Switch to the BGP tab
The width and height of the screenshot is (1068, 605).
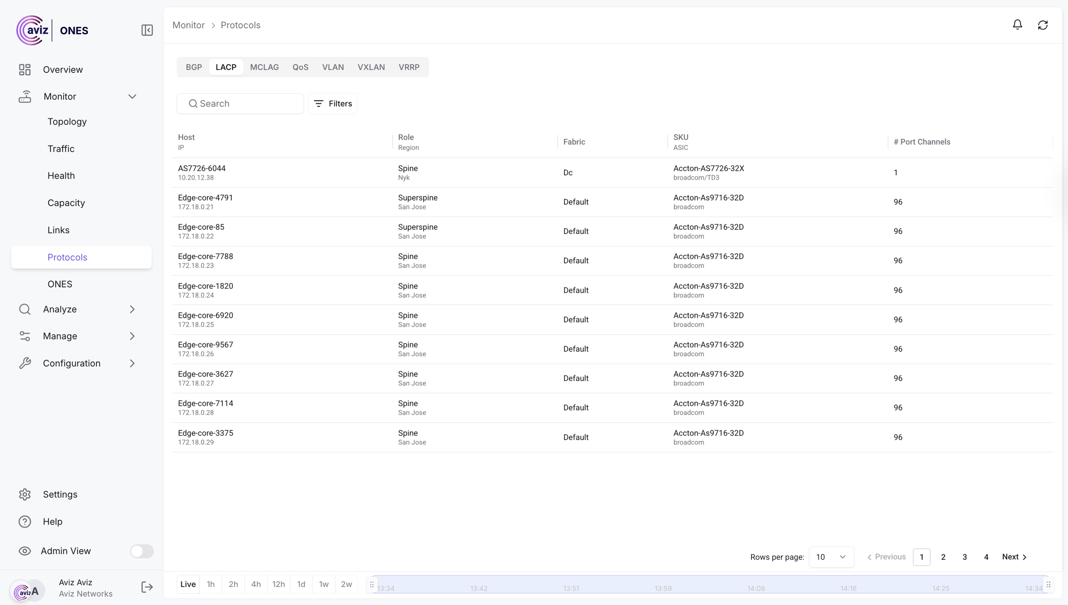(194, 67)
